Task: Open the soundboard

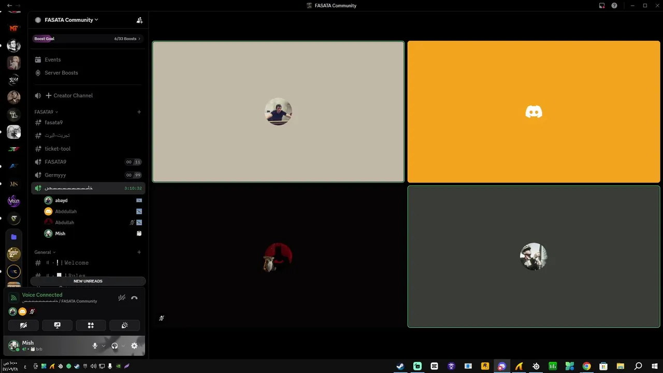Action: coord(124,325)
